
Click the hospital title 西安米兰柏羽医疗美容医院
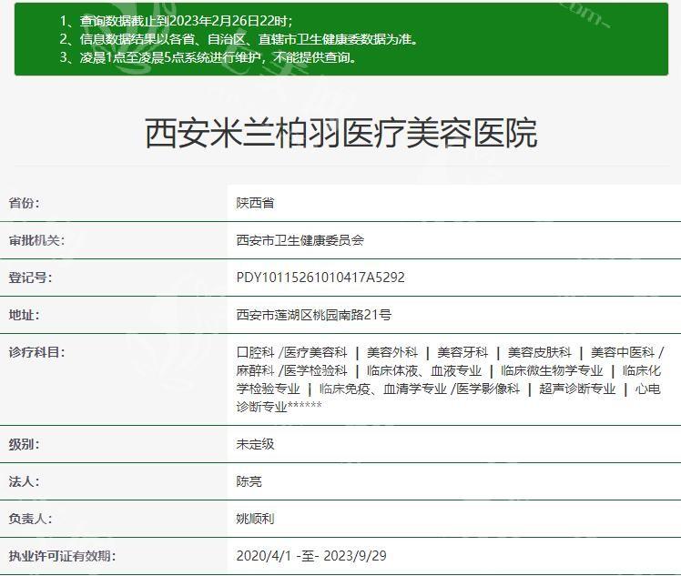340,133
